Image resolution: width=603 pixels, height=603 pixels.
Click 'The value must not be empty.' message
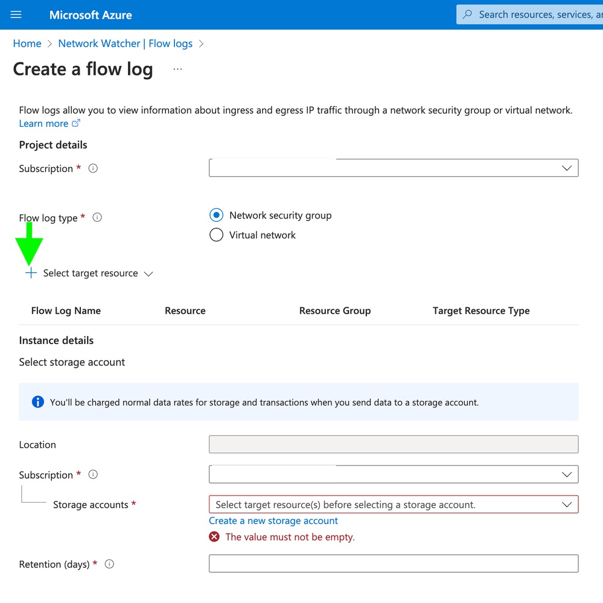[290, 537]
